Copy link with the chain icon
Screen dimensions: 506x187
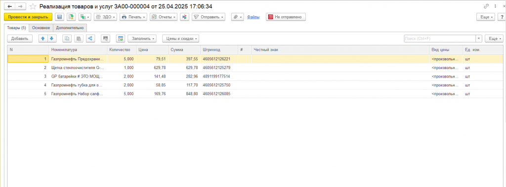(x=486, y=6)
